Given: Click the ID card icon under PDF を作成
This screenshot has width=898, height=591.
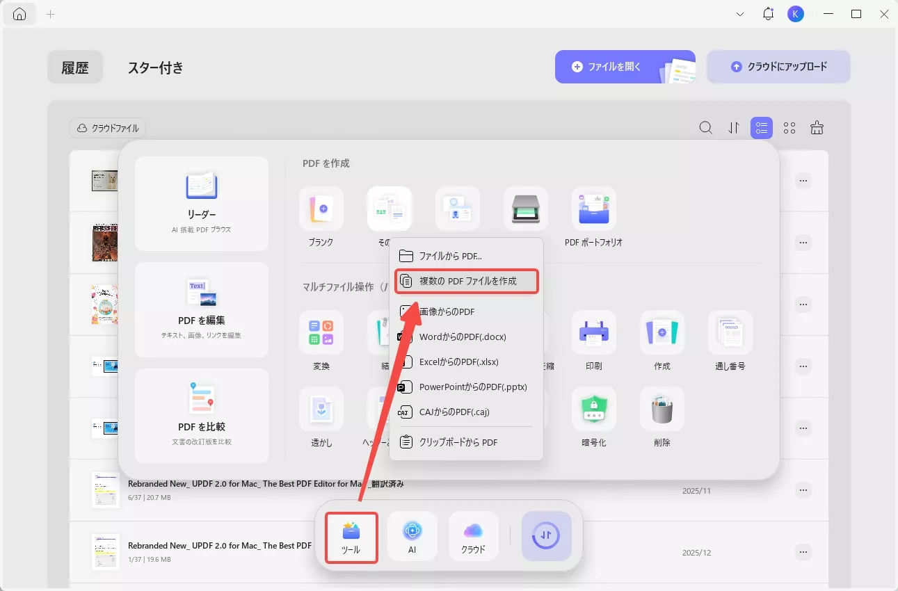Looking at the screenshot, I should tap(458, 209).
